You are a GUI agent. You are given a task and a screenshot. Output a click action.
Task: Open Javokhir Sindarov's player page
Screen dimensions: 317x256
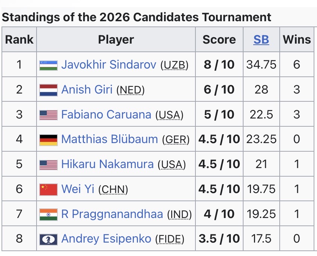coord(109,65)
